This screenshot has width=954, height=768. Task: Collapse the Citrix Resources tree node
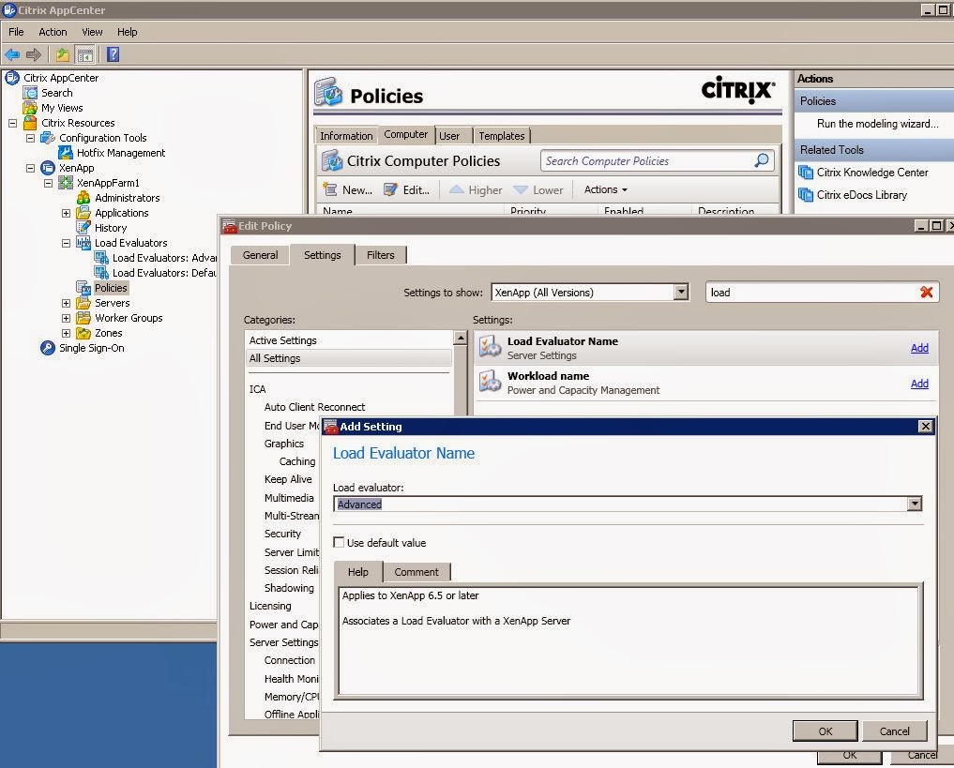coord(12,123)
